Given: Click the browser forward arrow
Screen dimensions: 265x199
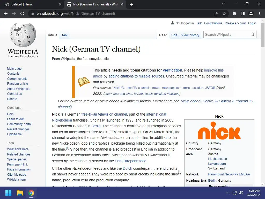Looking at the screenshot, I should click(x=14, y=13).
